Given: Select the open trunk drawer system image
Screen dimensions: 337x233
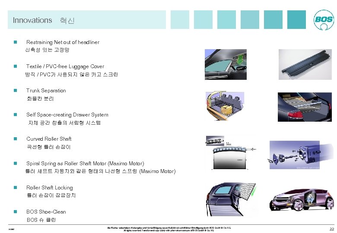Looking at the screenshot, I should (x=305, y=107).
